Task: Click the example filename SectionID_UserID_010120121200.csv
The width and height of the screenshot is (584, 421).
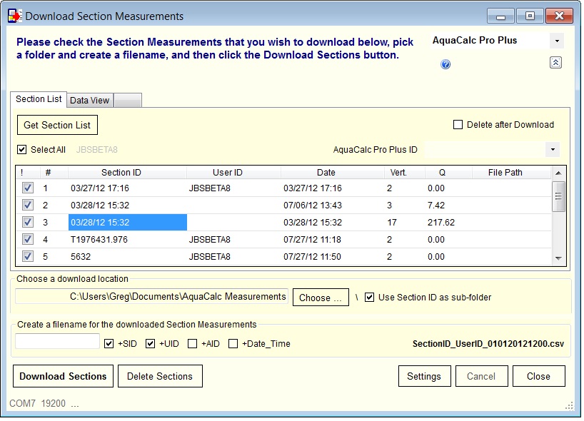Action: tap(488, 343)
